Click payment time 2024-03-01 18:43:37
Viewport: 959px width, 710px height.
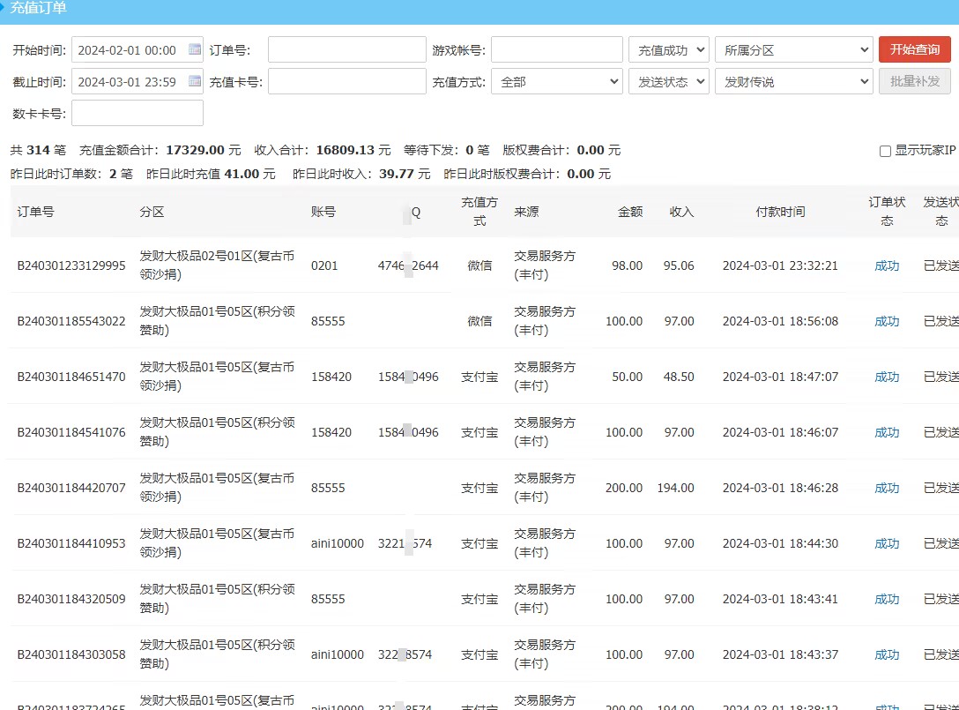780,655
